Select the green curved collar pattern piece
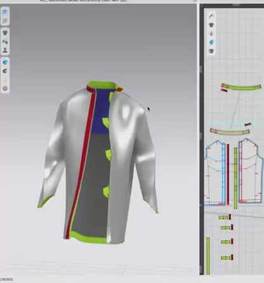Image resolution: width=264 pixels, height=283 pixels. point(241,87)
